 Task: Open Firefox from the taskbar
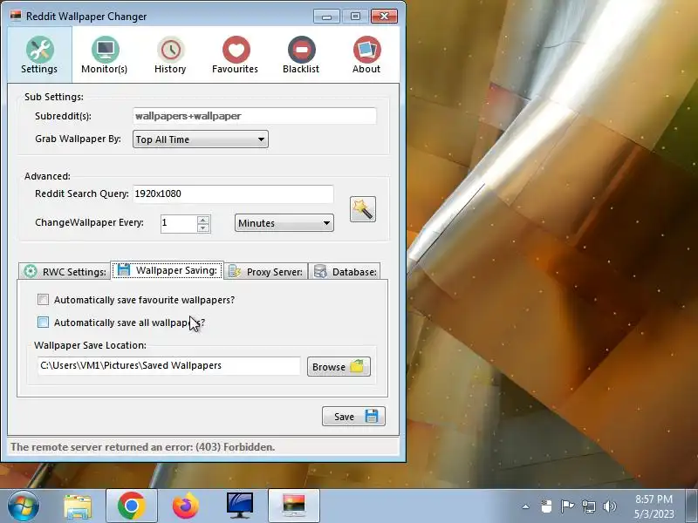pos(185,506)
